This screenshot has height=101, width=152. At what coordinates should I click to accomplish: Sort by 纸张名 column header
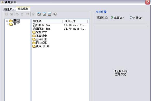47,21
